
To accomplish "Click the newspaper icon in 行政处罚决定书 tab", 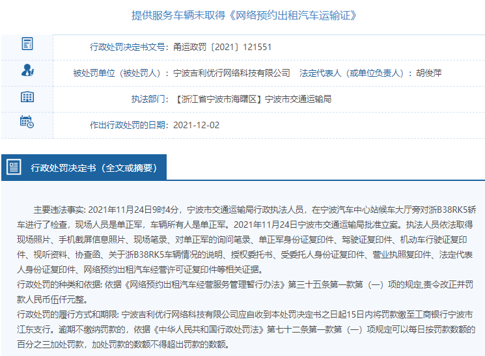I will [x=14, y=167].
